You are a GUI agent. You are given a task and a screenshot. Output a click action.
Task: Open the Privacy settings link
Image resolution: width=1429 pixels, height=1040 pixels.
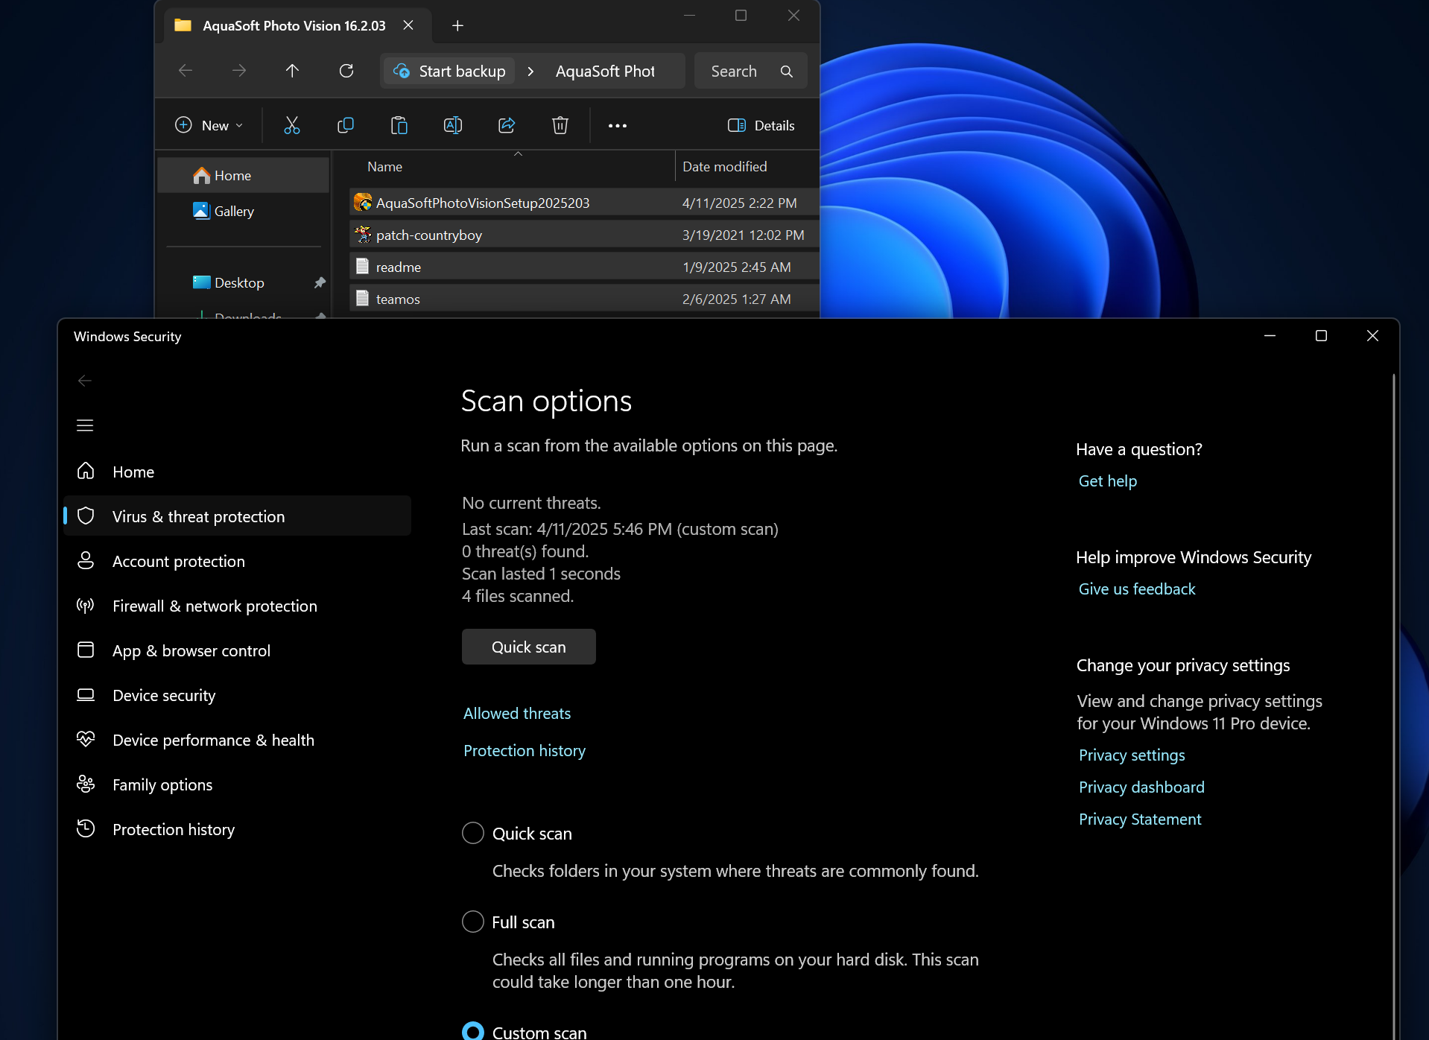coord(1132,755)
